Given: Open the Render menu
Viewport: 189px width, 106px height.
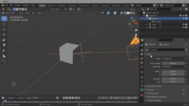Looking at the screenshot, I should (x=18, y=5).
